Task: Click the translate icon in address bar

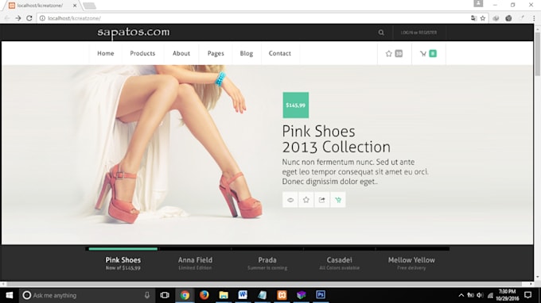Action: pos(473,18)
